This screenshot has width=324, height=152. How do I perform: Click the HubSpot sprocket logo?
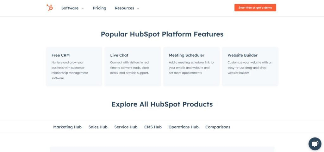pos(50,8)
